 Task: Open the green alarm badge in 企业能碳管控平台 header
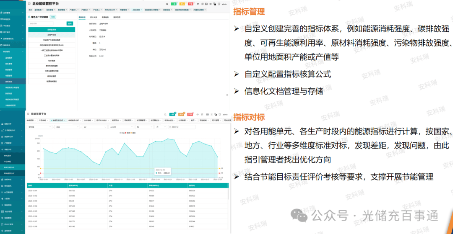(174, 4)
